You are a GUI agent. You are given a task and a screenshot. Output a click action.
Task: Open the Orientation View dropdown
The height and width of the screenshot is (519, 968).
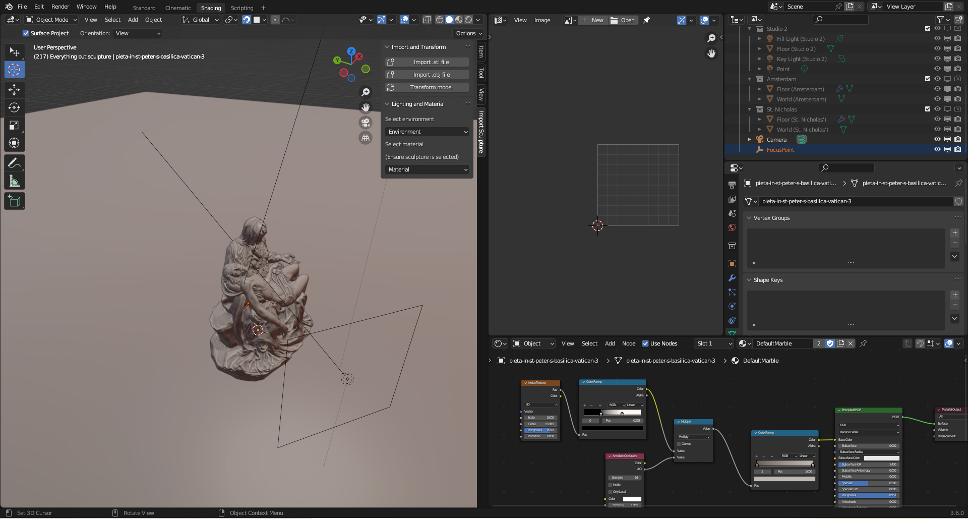point(138,33)
